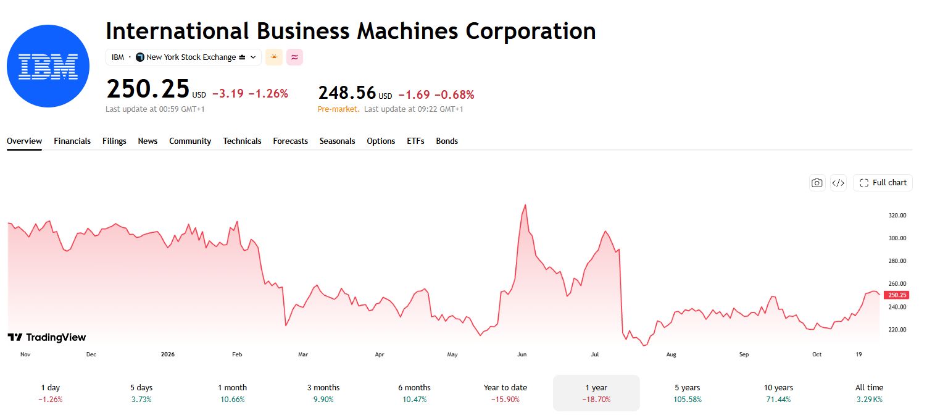Screen dimensions: 927x415
Task: Select the 1 day time range
Action: (x=51, y=393)
